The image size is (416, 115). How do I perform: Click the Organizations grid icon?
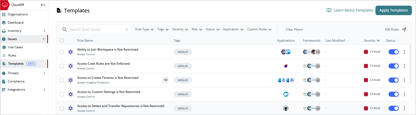pos(4,14)
